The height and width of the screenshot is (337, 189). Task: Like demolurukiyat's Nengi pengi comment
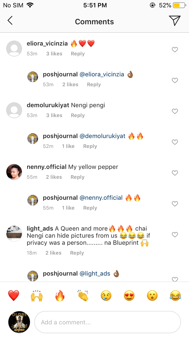[175, 111]
